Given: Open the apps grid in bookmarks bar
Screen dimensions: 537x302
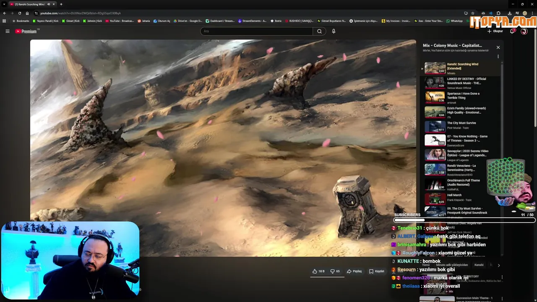Looking at the screenshot, I should 4,21.
